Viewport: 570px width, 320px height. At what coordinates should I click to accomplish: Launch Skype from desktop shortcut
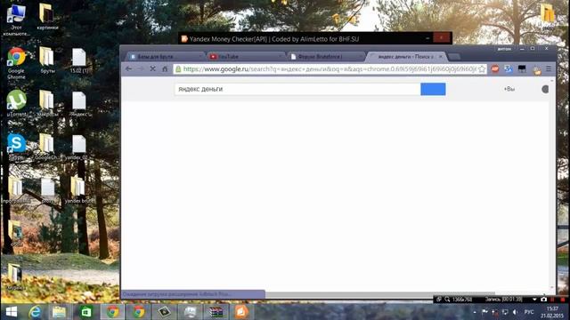coord(16,147)
